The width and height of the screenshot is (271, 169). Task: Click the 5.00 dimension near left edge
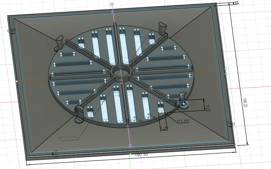[x=11, y=31]
